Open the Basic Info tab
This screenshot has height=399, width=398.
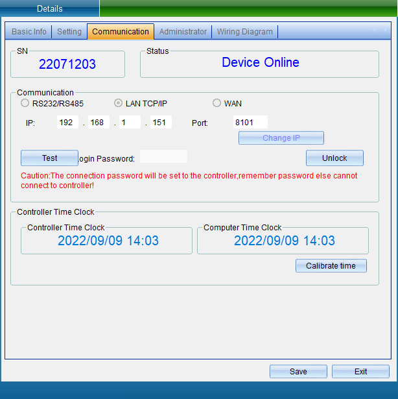pos(29,32)
